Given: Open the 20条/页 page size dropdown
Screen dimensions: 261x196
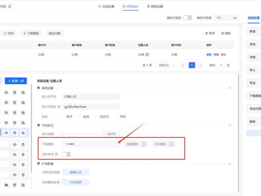Looking at the screenshot, I should coord(166,65).
